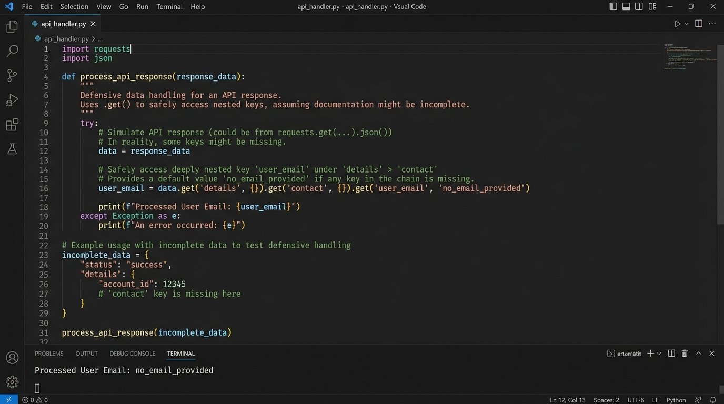Open the Testing flask icon

12,149
